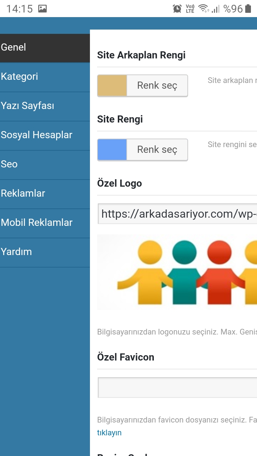The image size is (257, 456).
Task: Click the tan background color swatch
Action: click(x=112, y=85)
